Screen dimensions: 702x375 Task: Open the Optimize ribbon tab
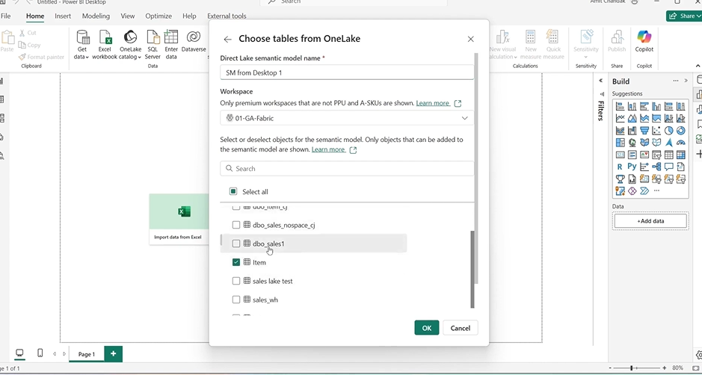point(158,16)
